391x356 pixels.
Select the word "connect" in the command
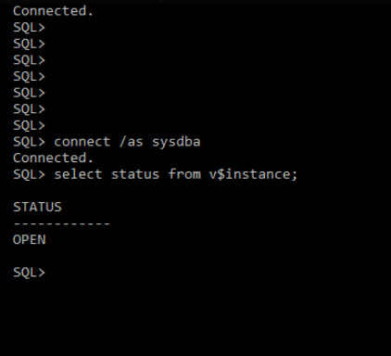coord(82,142)
